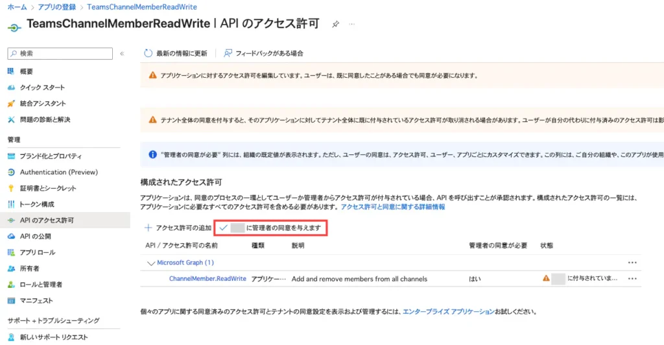Viewport: 664px width, 345px height.
Task: Click the warning icon in ChannelMember.ReadWrite status
Action: [546, 279]
